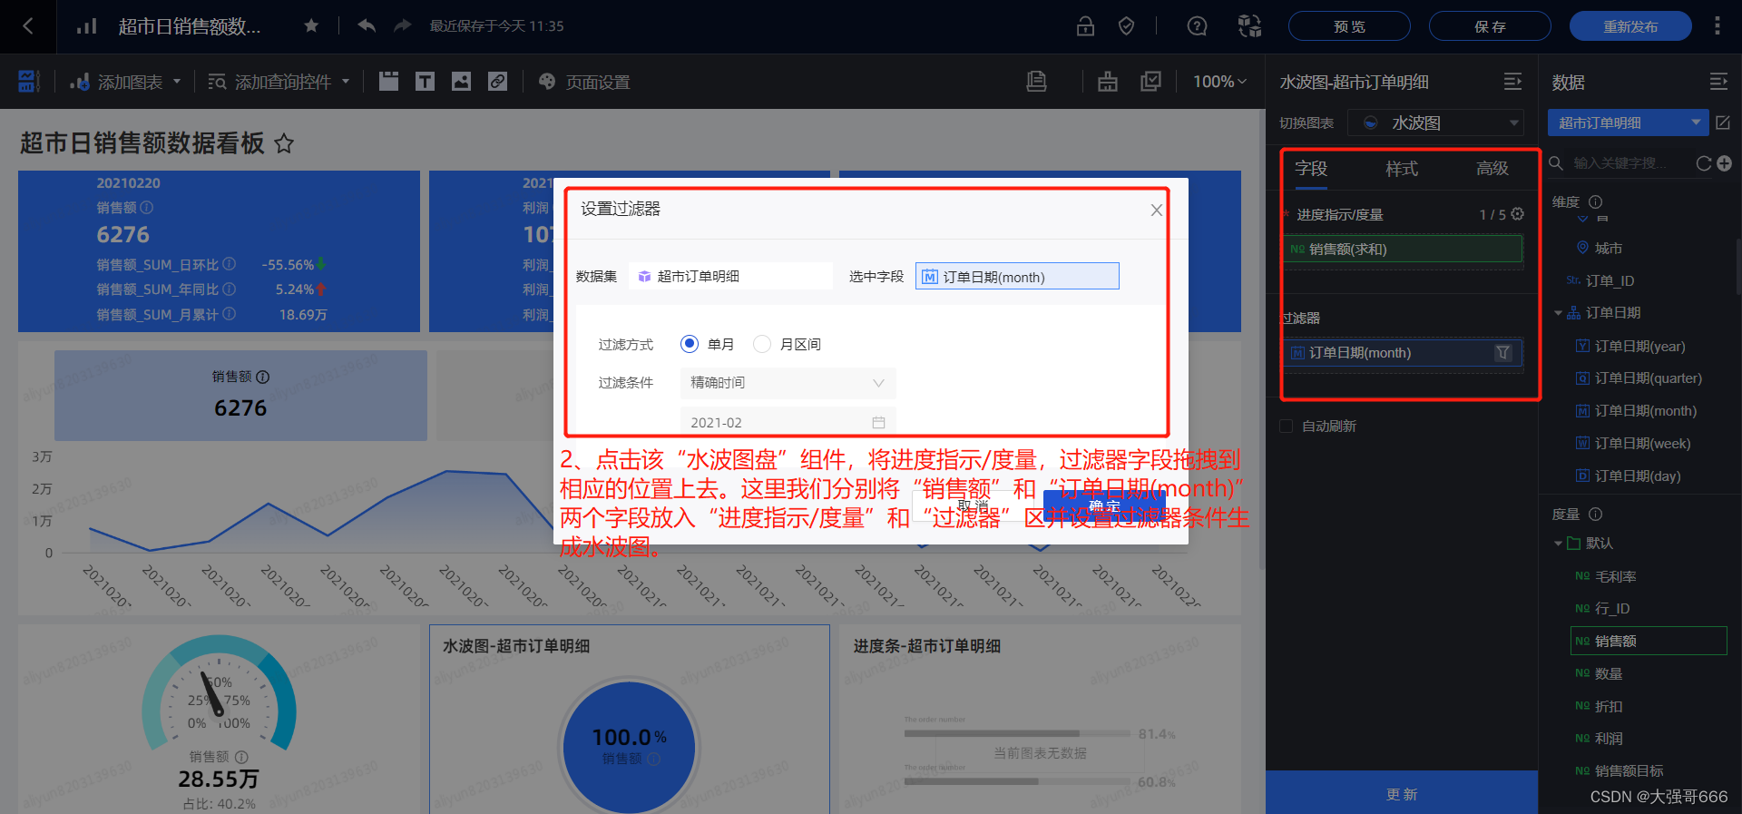
Task: Open info icon next to 维度
Action: pyautogui.click(x=1596, y=201)
